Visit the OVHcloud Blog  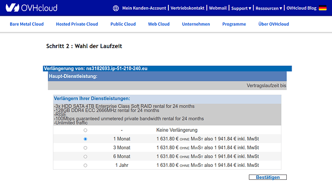coord(301,8)
